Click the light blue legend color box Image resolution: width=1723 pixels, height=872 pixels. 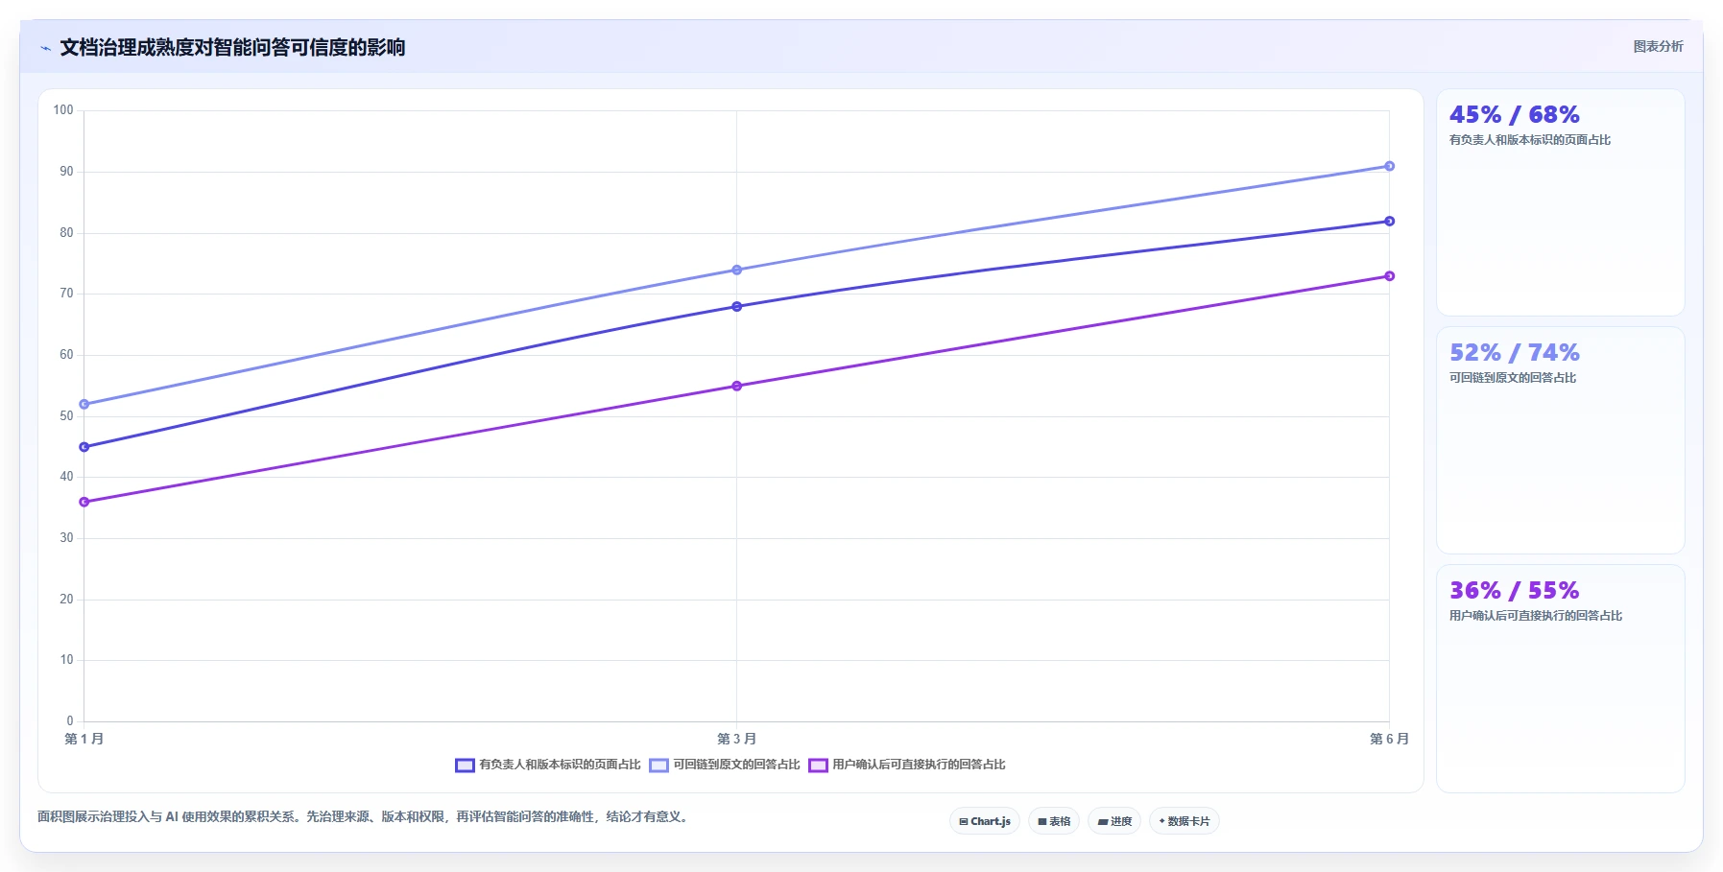(658, 765)
